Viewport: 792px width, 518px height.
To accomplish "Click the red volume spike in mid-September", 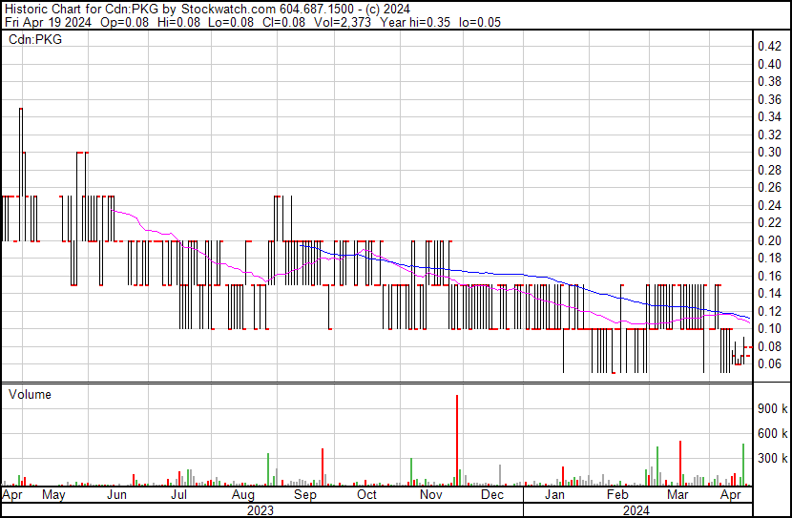I will point(323,467).
